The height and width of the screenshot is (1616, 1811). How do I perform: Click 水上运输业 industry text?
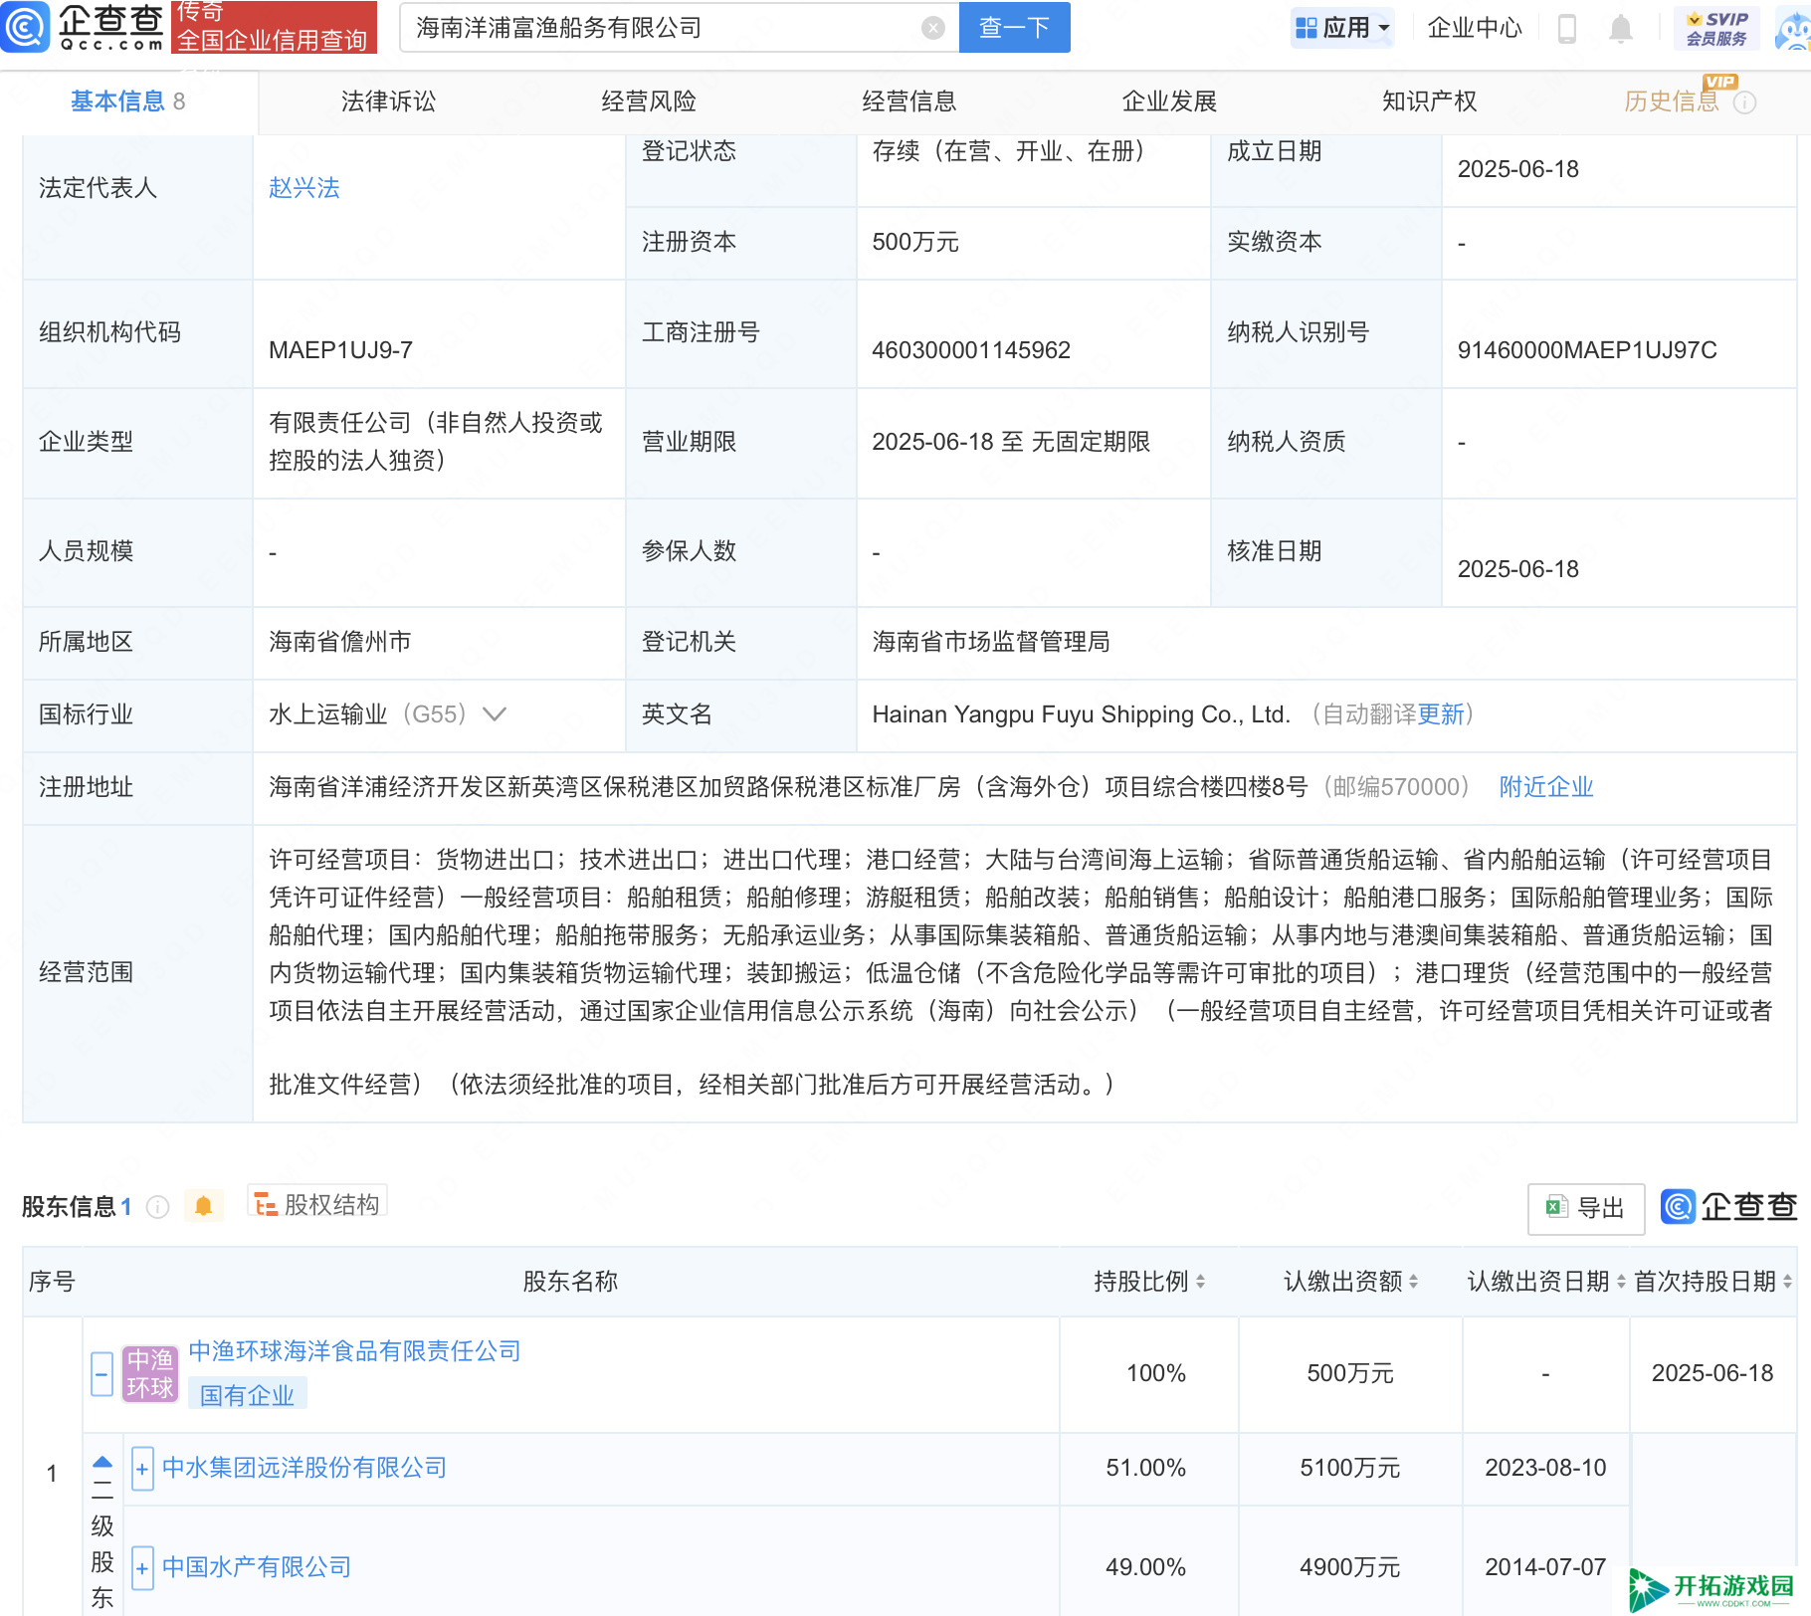click(x=327, y=714)
